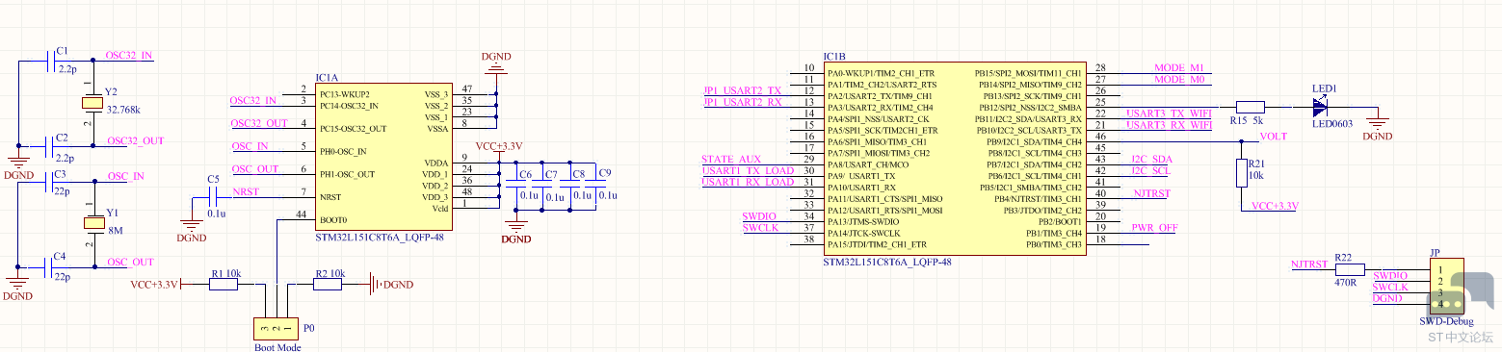
Task: Select the NRST net label left of pin 7
Action: pos(246,192)
